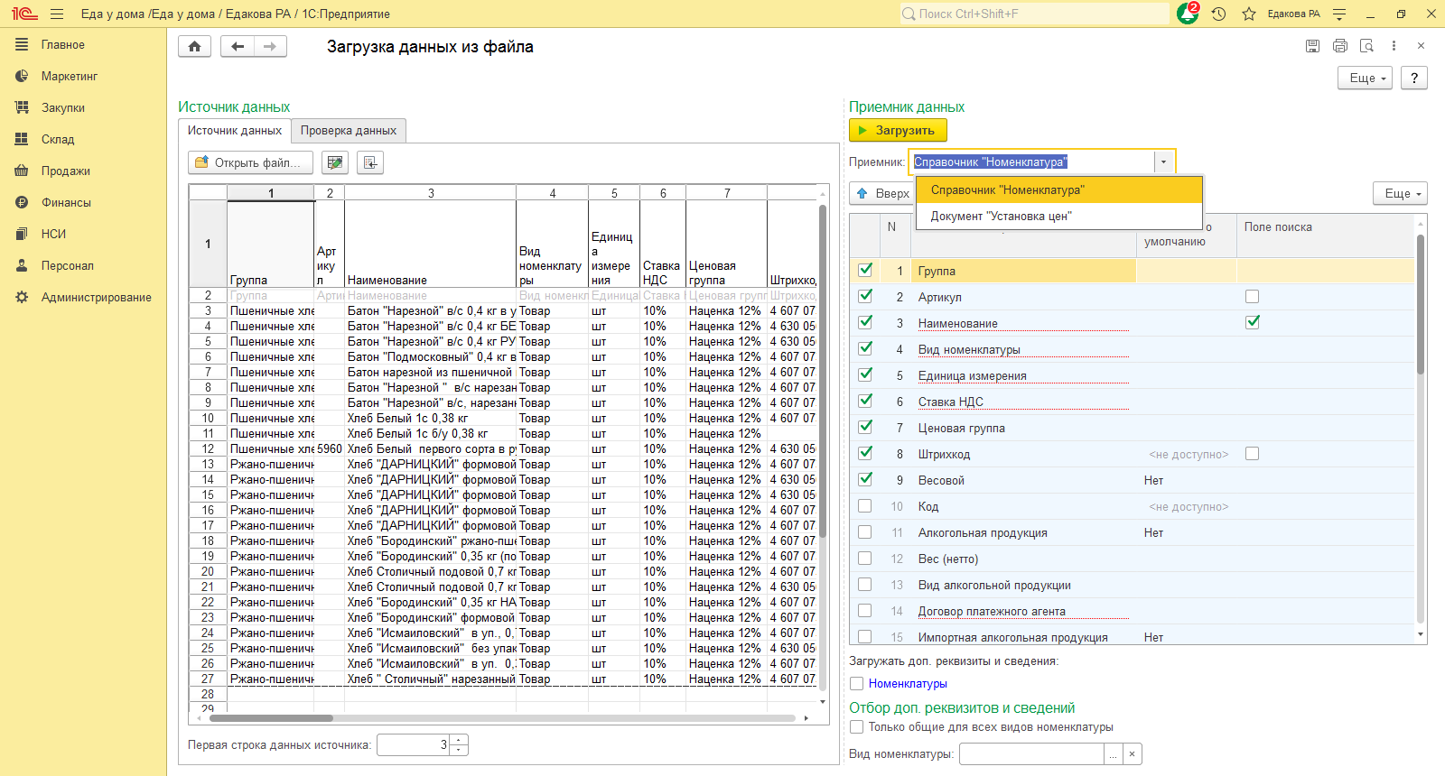
Task: Focus the search field Поиск
Action: tap(1034, 14)
